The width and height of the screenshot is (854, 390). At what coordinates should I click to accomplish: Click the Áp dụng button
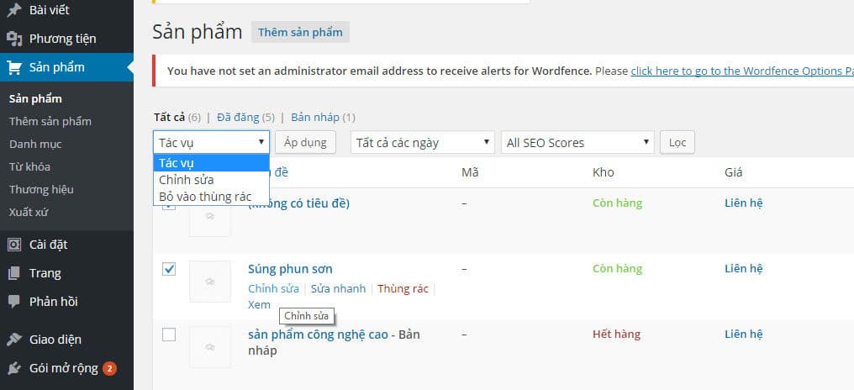tap(305, 143)
